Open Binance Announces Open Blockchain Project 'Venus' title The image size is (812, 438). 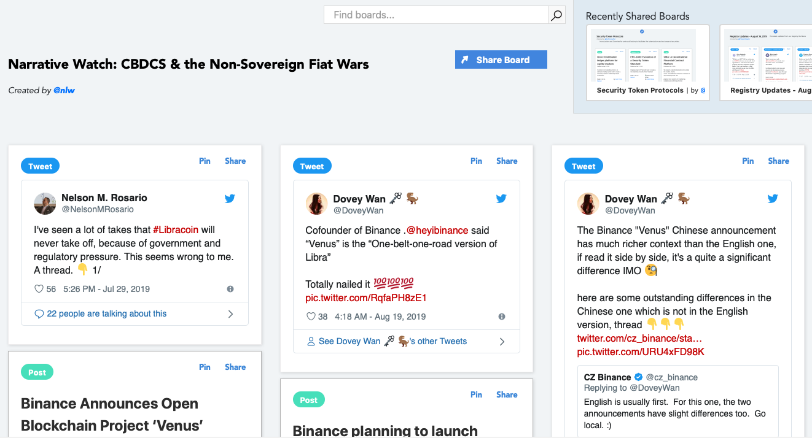[112, 415]
